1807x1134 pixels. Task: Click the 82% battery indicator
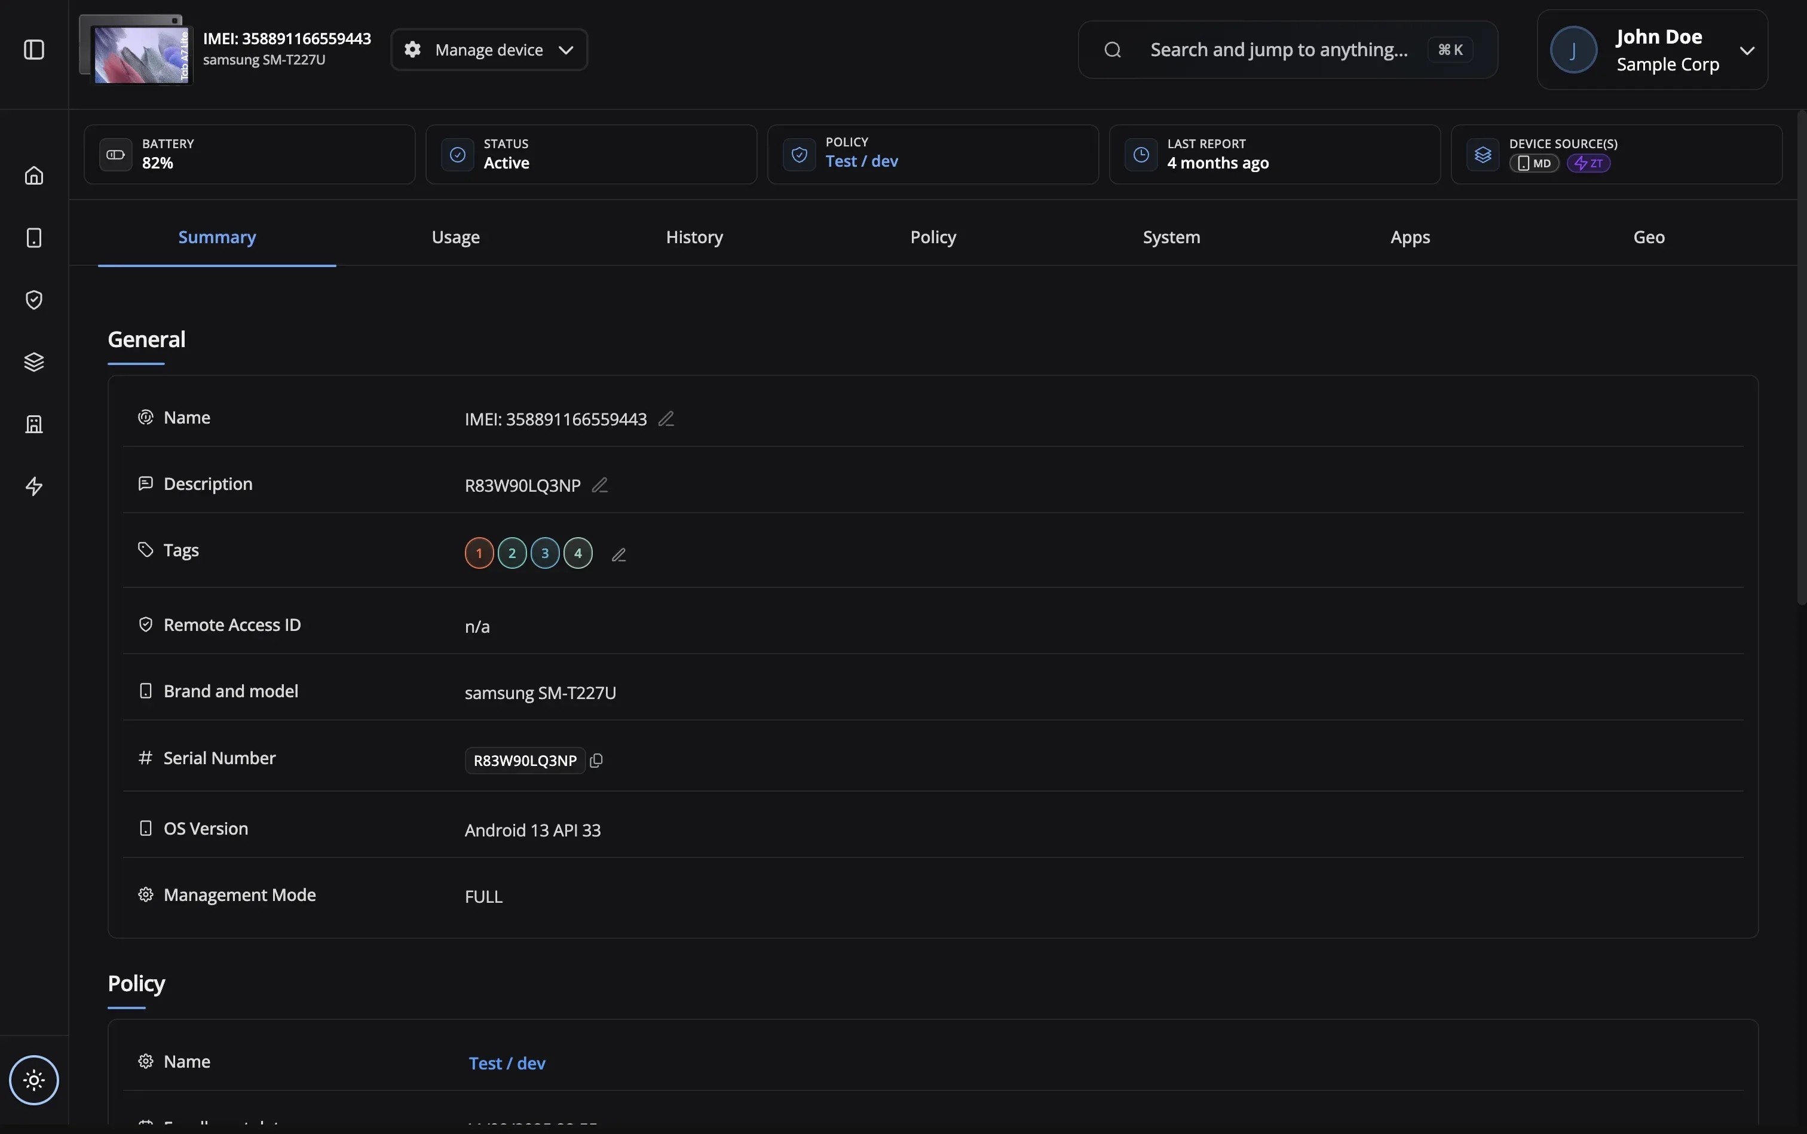click(x=158, y=162)
